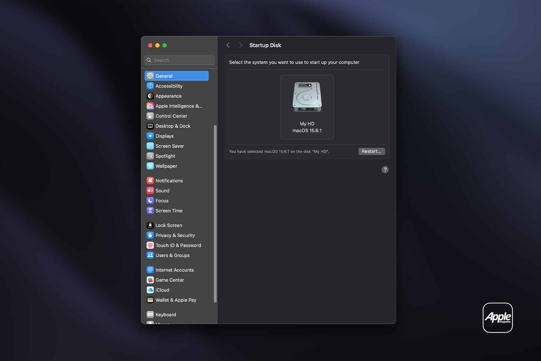Click the Restart... button
Viewport: 541px width, 361px height.
[x=371, y=151]
